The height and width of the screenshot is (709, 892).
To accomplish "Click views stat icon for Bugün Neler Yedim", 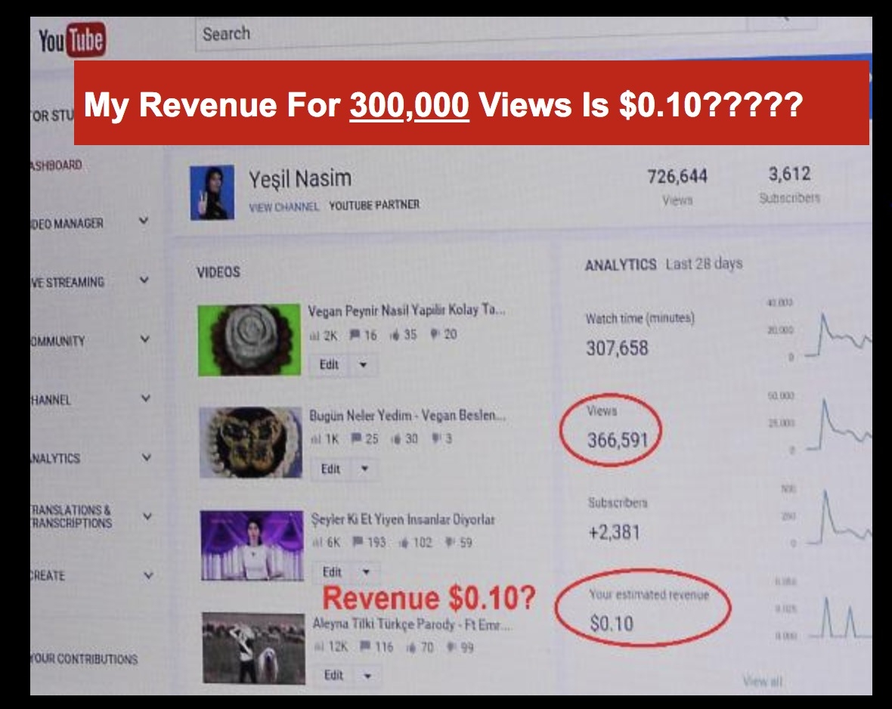I will (x=316, y=440).
